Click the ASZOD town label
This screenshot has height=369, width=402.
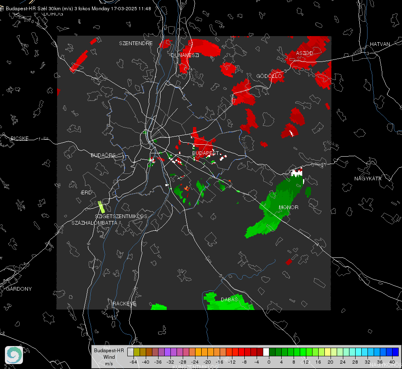click(x=305, y=53)
